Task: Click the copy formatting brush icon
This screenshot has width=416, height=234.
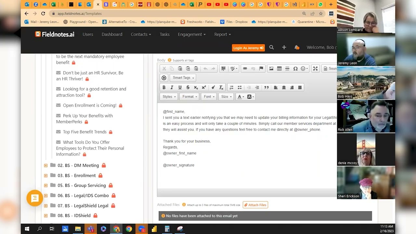Action: [213, 87]
